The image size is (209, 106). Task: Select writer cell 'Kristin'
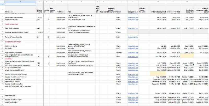[x=121, y=32]
